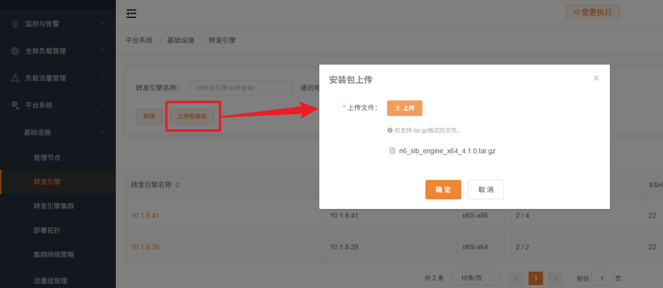This screenshot has height=288, width=663.
Task: Confirm upload with 确定 button
Action: [x=443, y=190]
